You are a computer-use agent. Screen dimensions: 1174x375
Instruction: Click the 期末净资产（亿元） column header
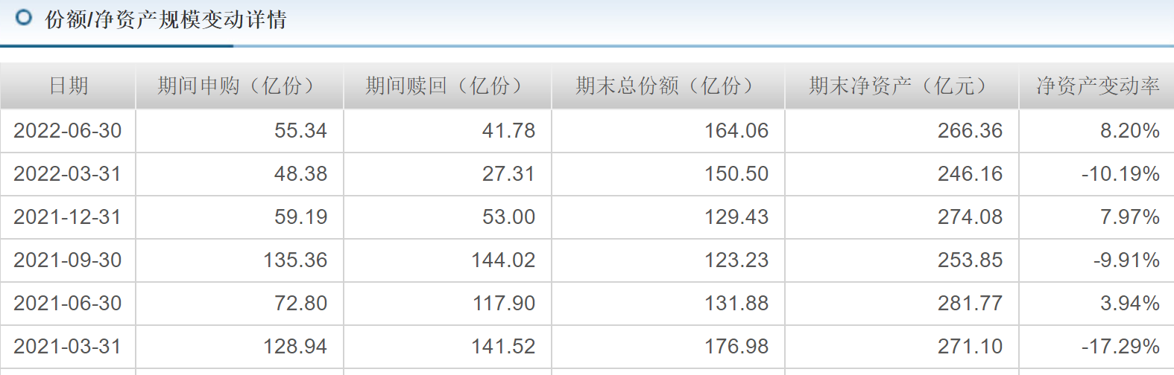click(x=901, y=86)
